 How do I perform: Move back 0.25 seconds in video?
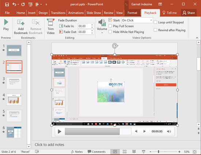(x=136, y=131)
